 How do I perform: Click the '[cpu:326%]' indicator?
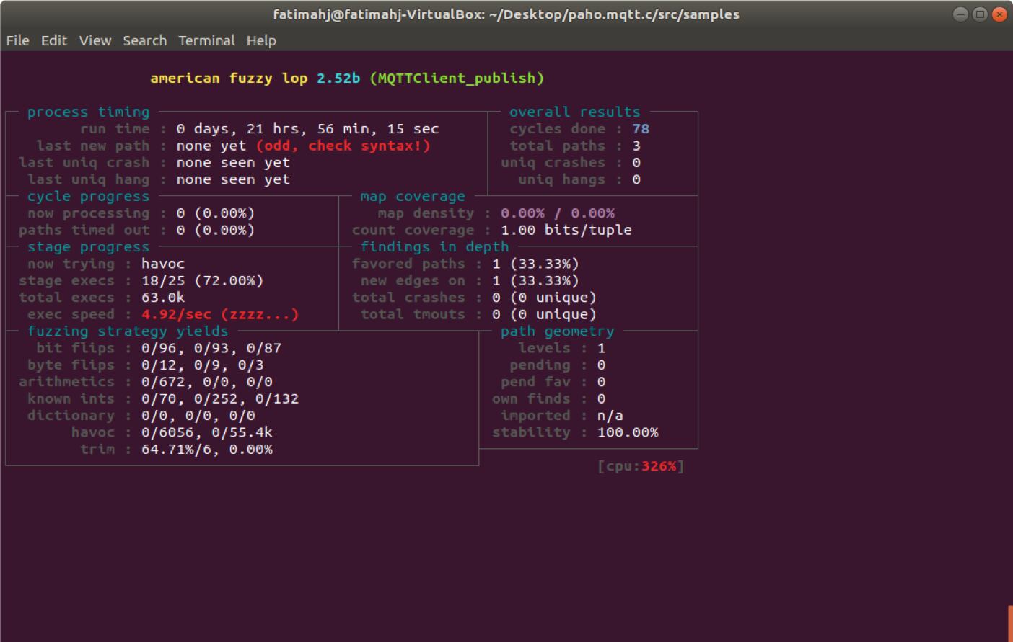(641, 466)
